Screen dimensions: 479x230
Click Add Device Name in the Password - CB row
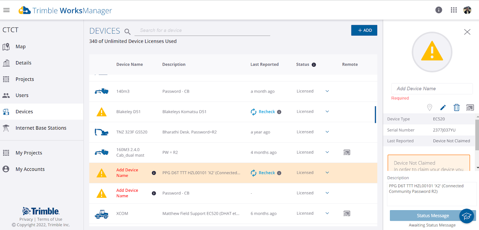click(127, 193)
